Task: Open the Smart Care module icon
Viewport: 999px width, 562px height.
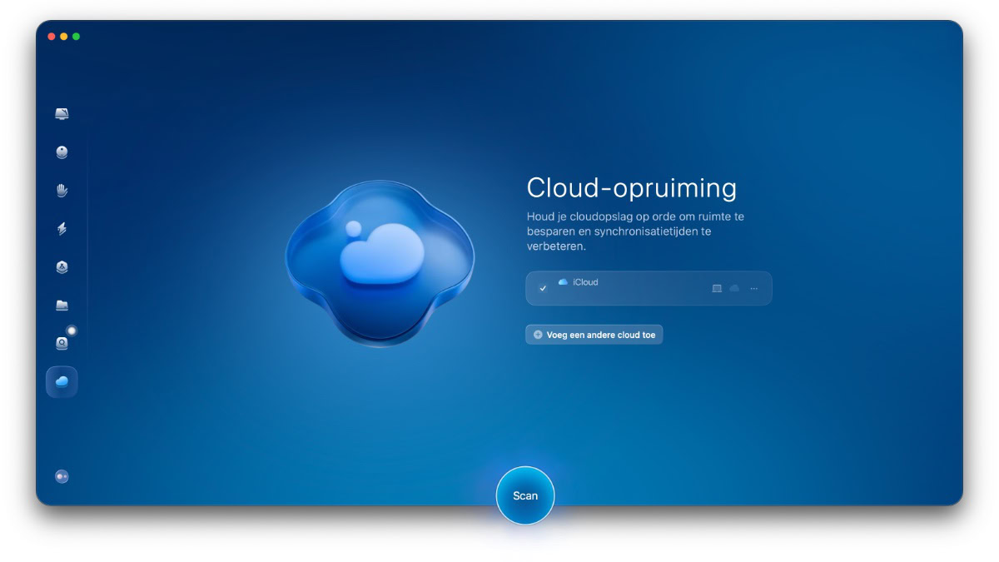Action: click(x=62, y=113)
